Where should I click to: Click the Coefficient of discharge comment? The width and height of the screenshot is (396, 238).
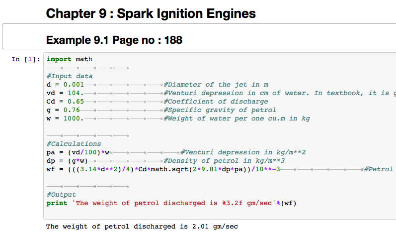point(216,102)
